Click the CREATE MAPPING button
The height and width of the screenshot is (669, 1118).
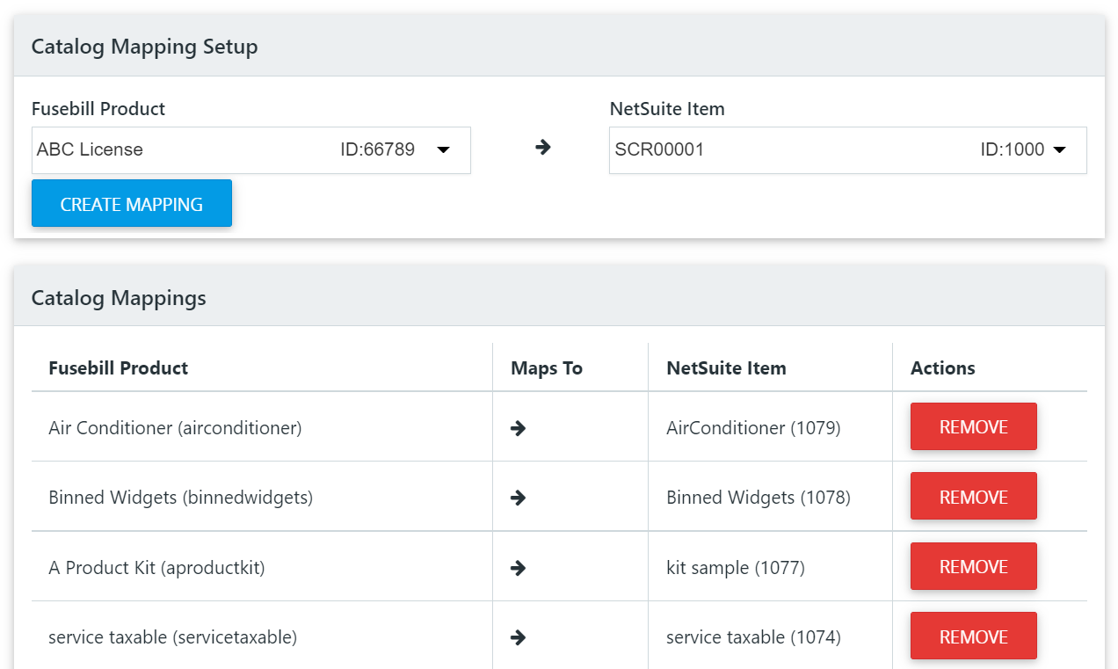click(x=132, y=204)
